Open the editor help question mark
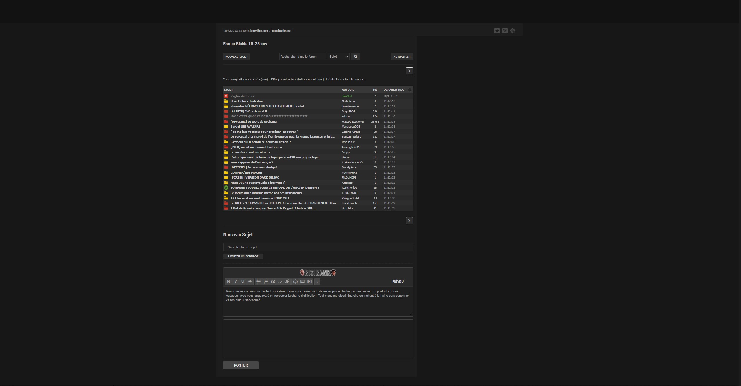 [x=317, y=282]
